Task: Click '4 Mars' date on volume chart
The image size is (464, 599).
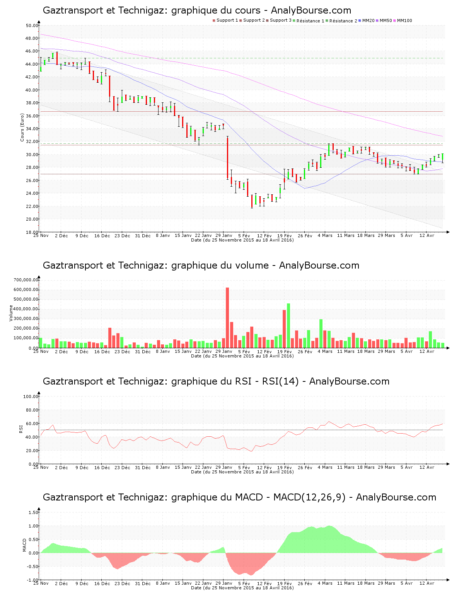Action: point(325,351)
